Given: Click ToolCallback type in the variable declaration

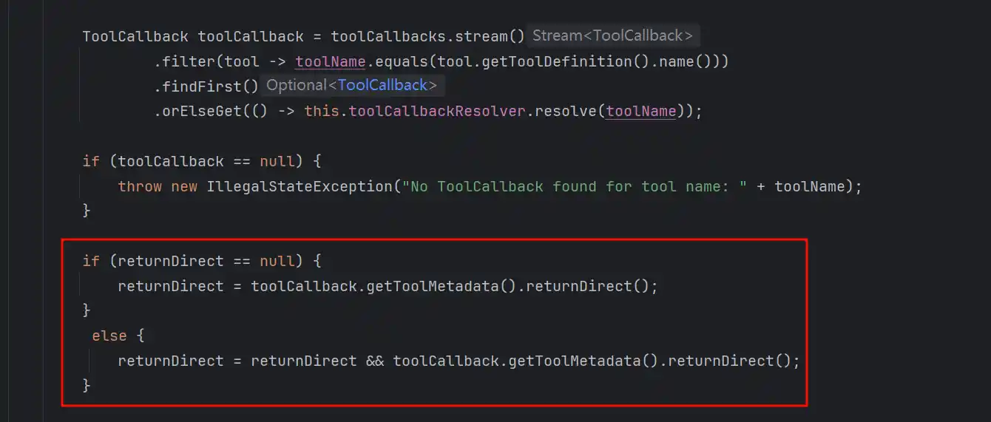Looking at the screenshot, I should [135, 36].
